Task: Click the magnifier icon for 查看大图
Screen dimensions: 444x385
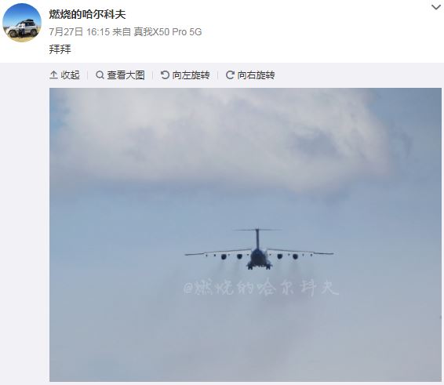Action: click(100, 75)
